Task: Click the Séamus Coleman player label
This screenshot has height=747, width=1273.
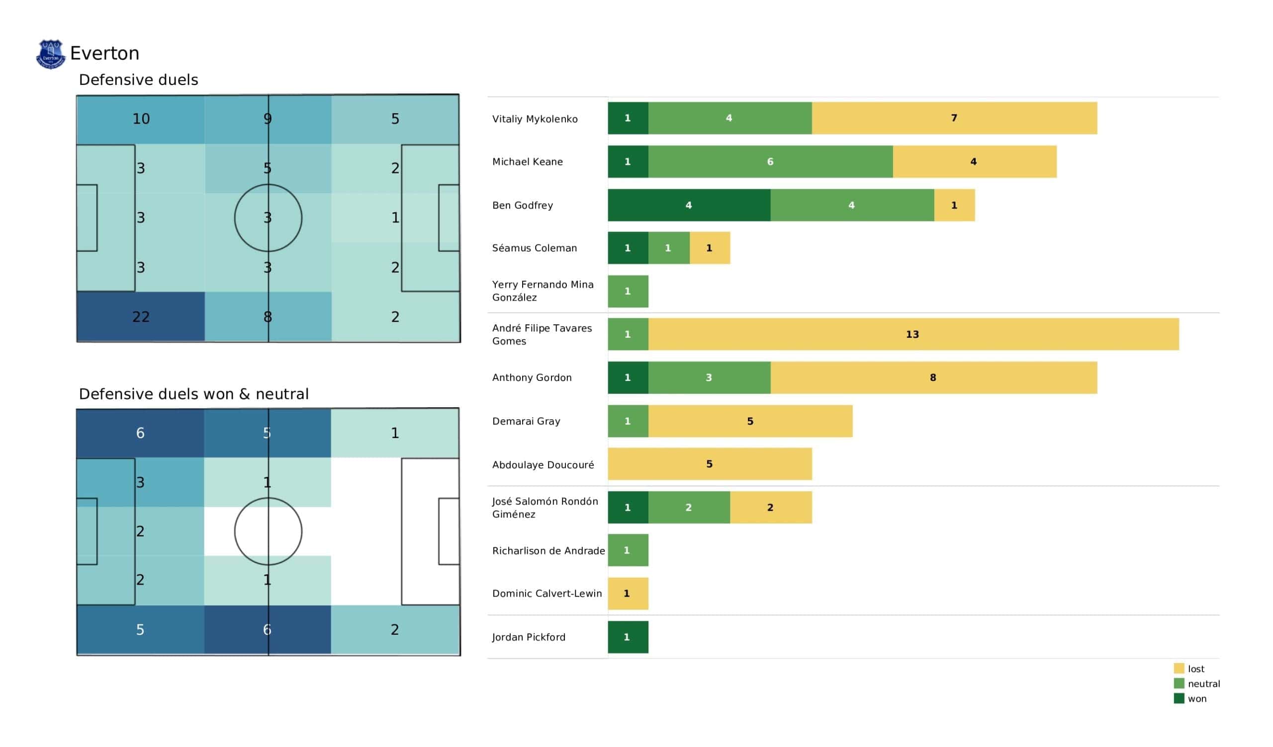Action: pyautogui.click(x=535, y=248)
